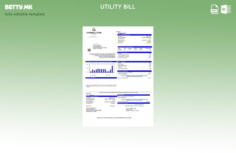Click the QR code on the bill

pyautogui.click(x=89, y=50)
